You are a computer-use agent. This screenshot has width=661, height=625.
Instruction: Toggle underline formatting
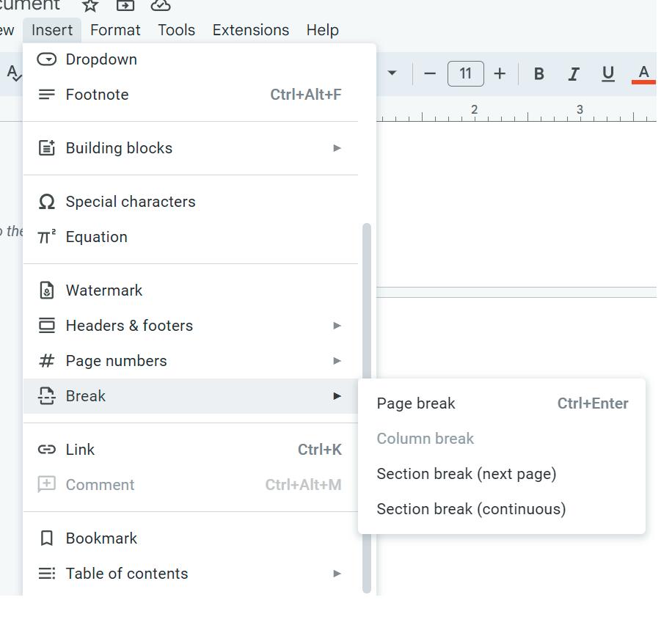(607, 73)
